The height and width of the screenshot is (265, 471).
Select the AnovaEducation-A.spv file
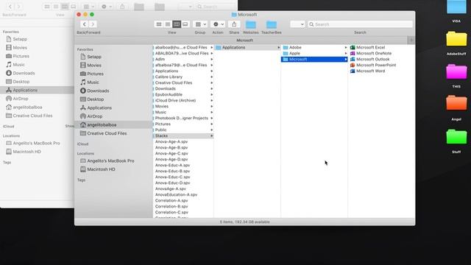(x=176, y=194)
